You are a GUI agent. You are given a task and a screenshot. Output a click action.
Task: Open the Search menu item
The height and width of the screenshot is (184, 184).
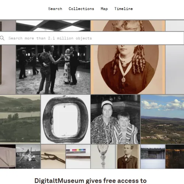tap(55, 9)
